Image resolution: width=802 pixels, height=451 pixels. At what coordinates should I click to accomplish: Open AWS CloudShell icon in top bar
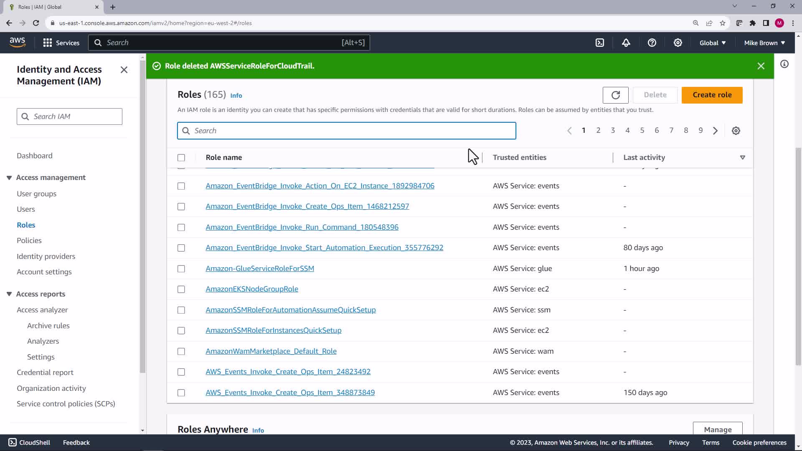click(x=600, y=43)
